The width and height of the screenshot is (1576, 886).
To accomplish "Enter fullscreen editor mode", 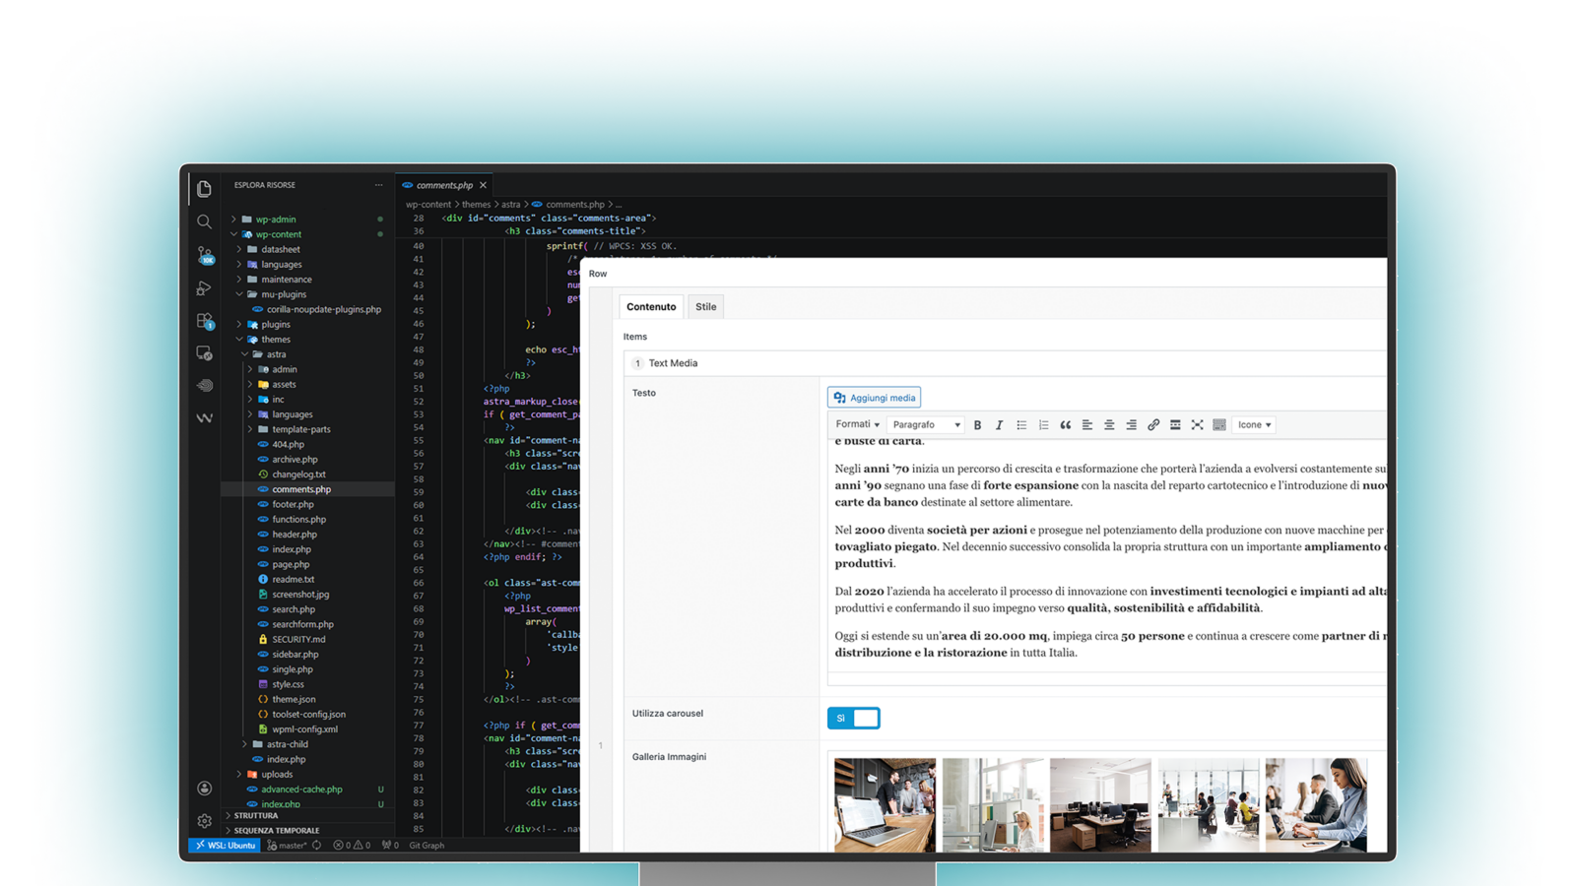I will point(1197,425).
